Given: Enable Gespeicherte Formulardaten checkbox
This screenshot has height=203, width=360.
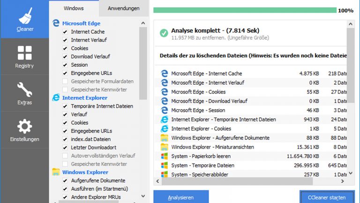Looking at the screenshot, I should click(x=65, y=81).
